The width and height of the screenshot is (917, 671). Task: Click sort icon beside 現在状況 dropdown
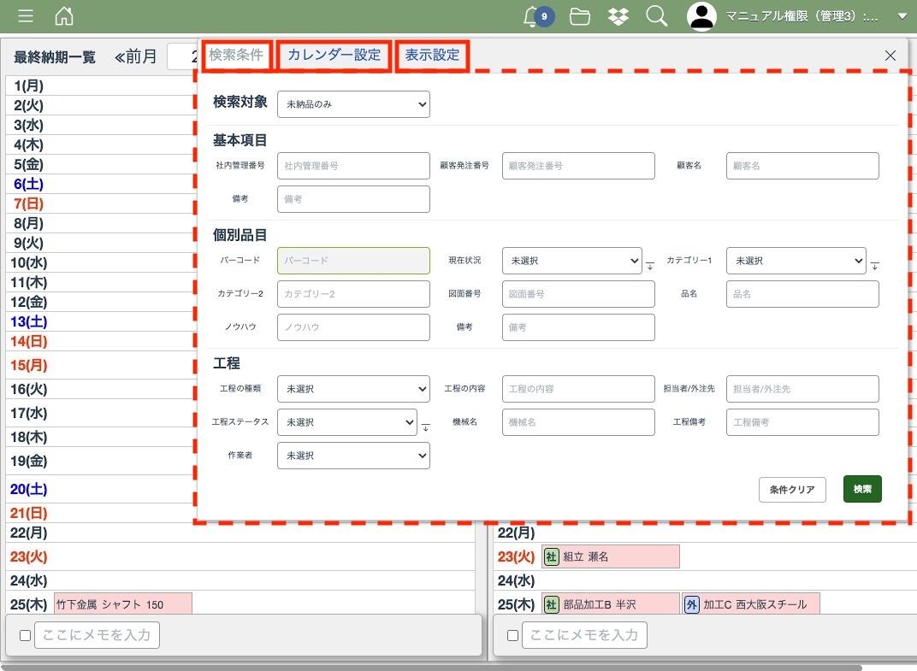649,265
